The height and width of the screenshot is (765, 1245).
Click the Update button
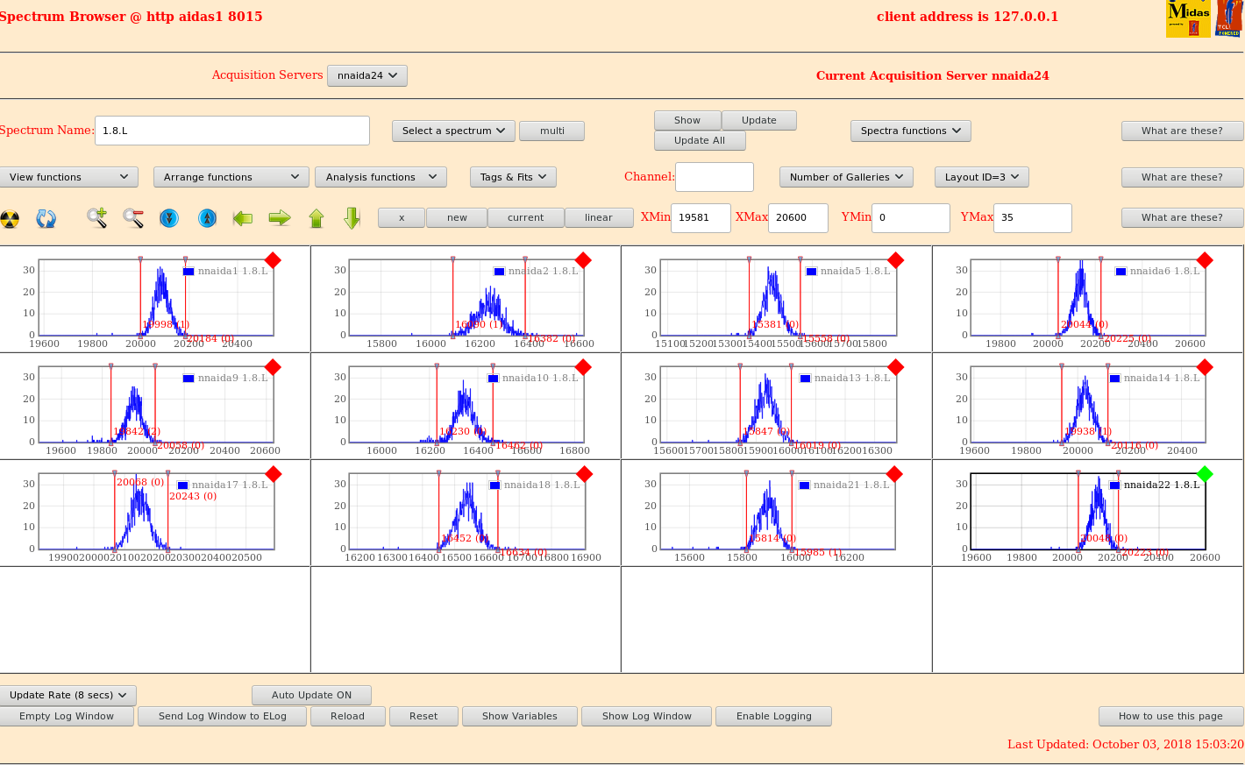click(759, 120)
